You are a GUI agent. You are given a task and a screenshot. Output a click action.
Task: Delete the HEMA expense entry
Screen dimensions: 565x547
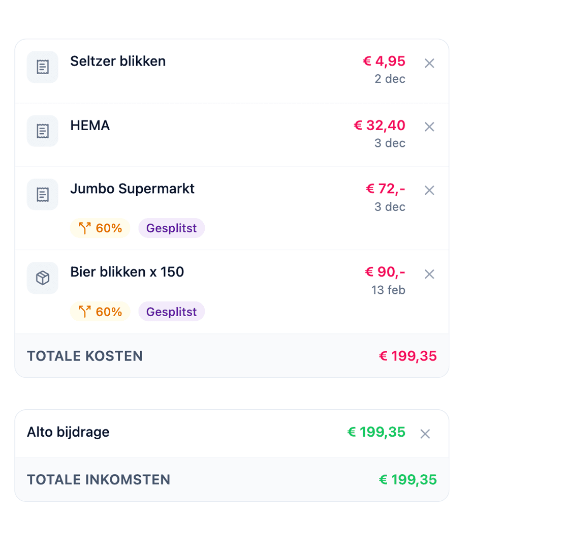point(429,127)
